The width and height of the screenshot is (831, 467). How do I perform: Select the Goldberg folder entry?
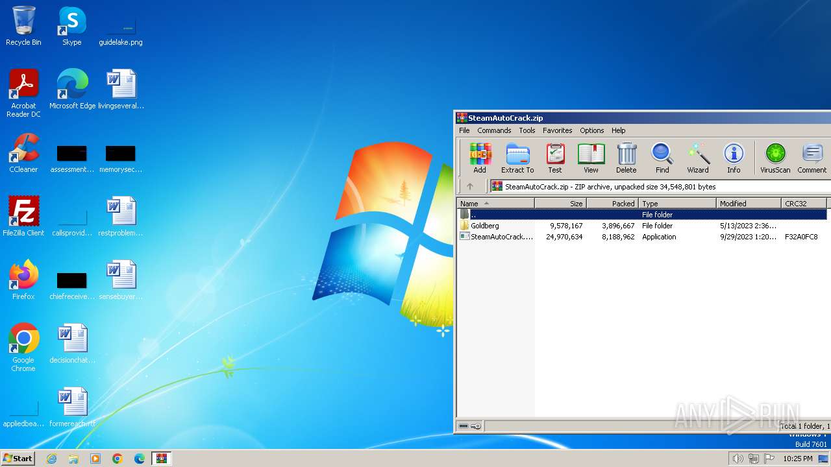click(642, 226)
